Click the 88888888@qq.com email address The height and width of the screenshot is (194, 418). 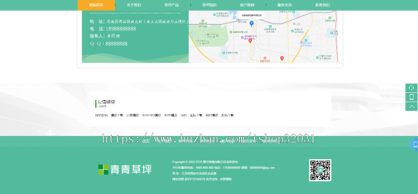262,168
